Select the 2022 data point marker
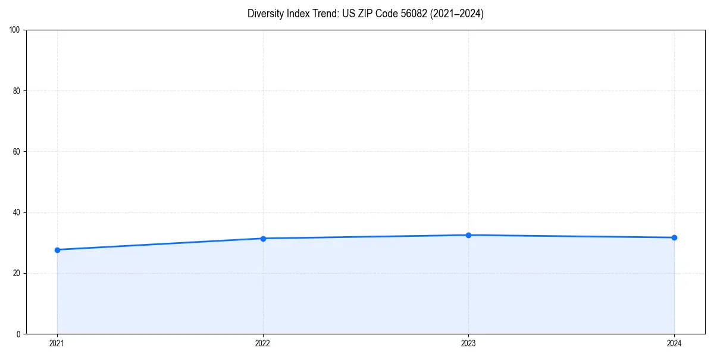 pyautogui.click(x=262, y=238)
